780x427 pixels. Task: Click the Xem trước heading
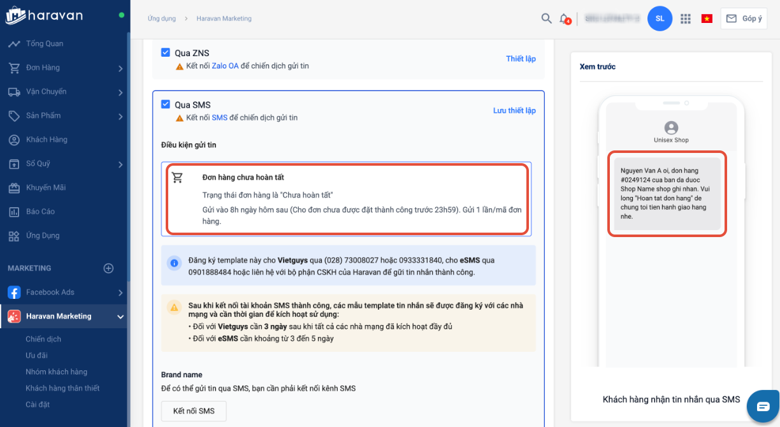tap(598, 66)
